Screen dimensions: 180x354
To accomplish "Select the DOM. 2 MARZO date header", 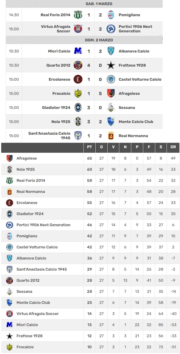I will tap(99, 40).
